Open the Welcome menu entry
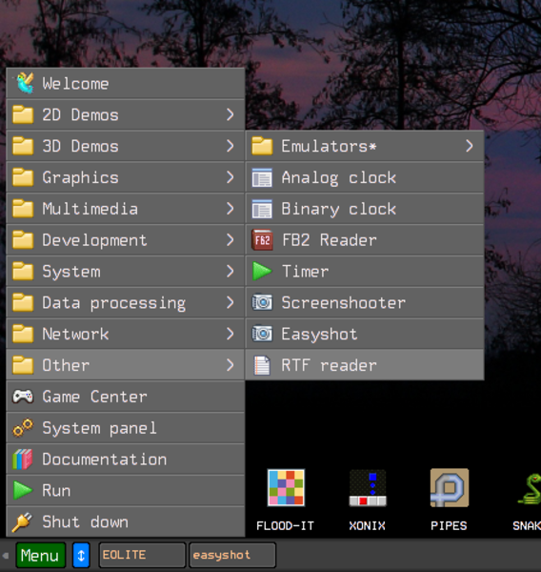Viewport: 541px width, 572px height. 126,83
